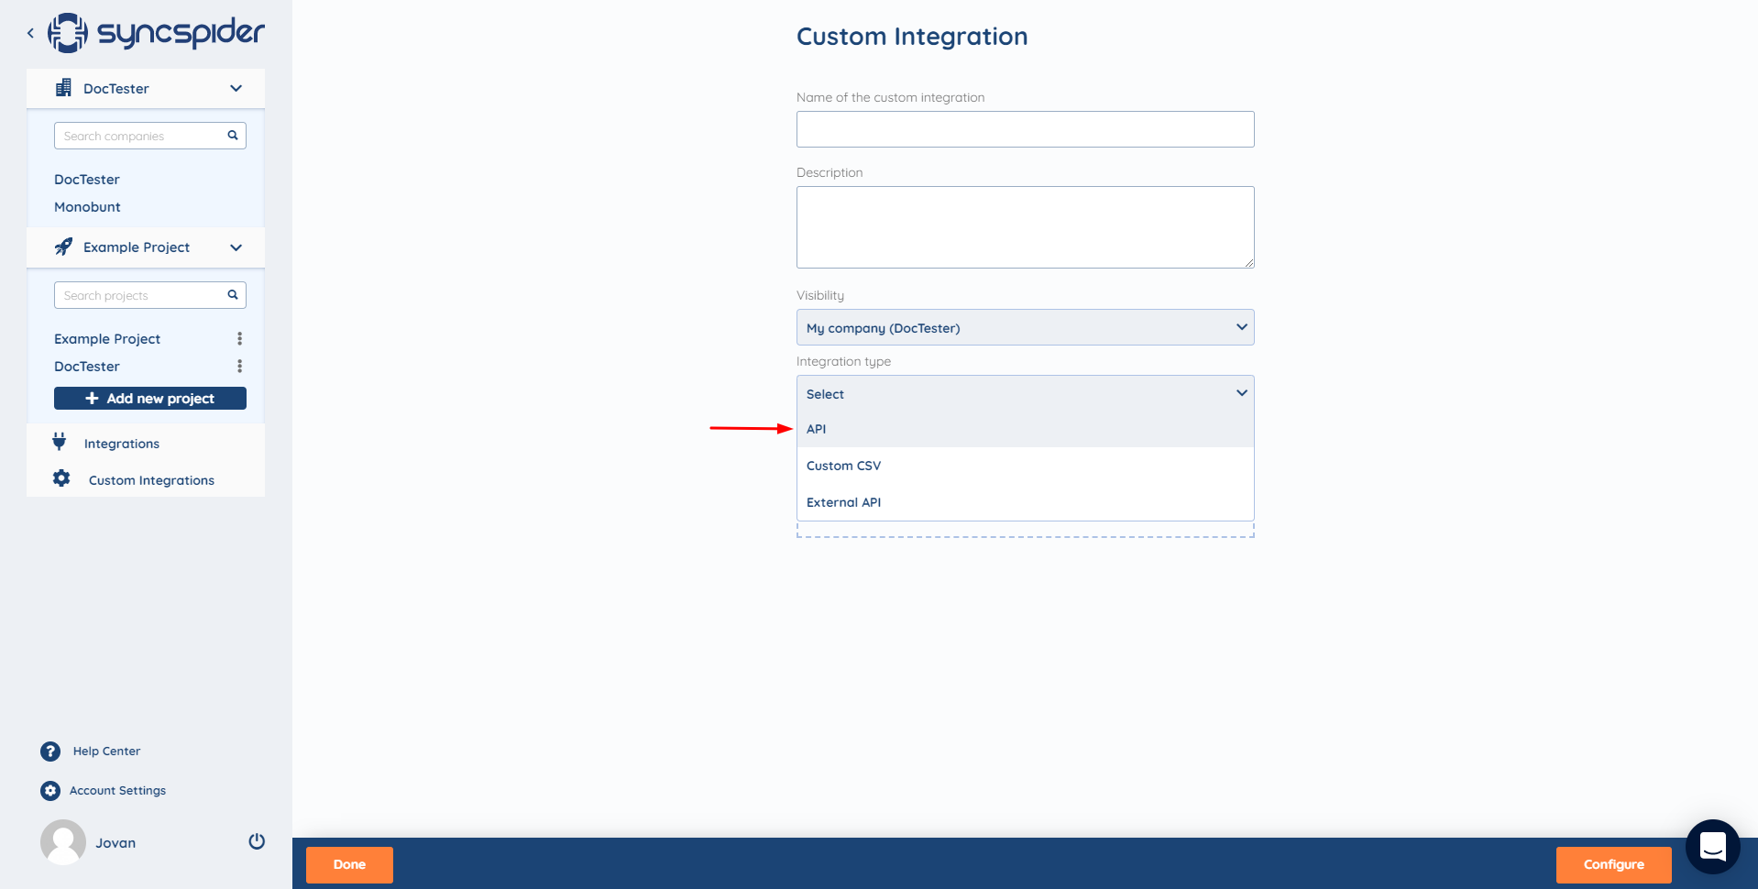Click the username Jovan

[115, 843]
